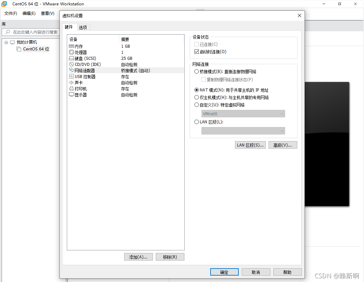The width and height of the screenshot is (364, 282).
Task: Click the CD/DVD (IDE) disc icon
Action: (x=72, y=64)
